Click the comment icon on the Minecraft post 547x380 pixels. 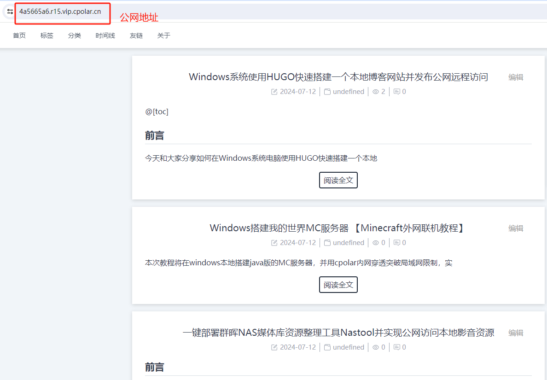tap(397, 243)
